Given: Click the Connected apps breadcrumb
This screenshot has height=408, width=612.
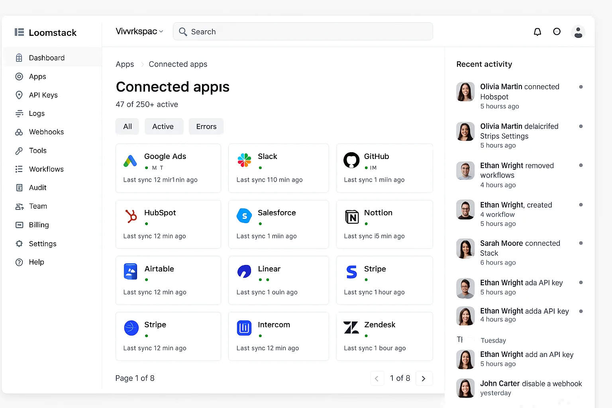Looking at the screenshot, I should pos(178,64).
